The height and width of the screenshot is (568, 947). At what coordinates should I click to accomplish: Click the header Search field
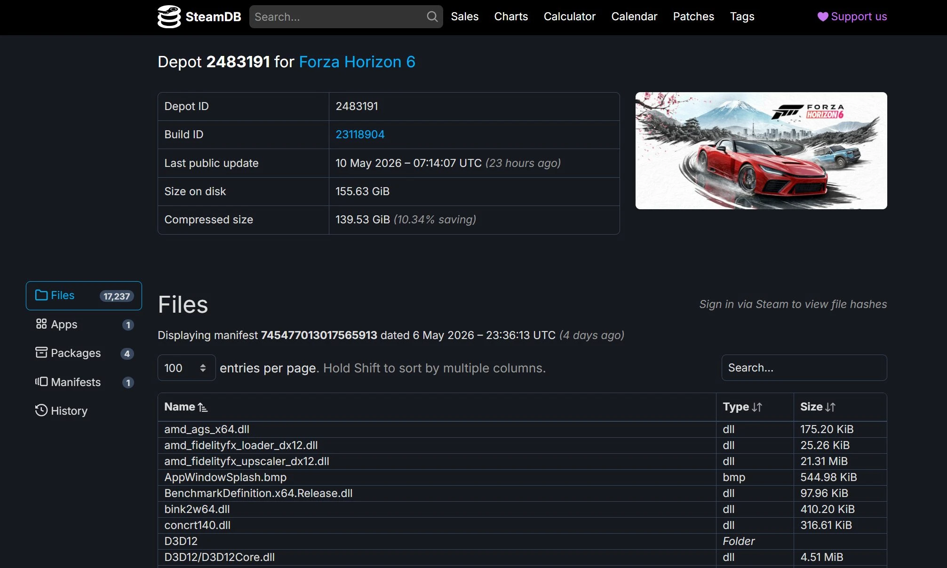pyautogui.click(x=346, y=17)
